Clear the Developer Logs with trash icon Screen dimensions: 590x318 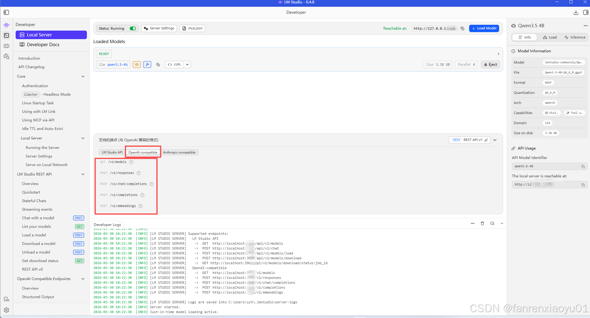(482, 224)
